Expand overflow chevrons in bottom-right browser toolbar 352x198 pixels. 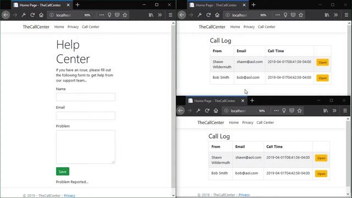point(334,111)
